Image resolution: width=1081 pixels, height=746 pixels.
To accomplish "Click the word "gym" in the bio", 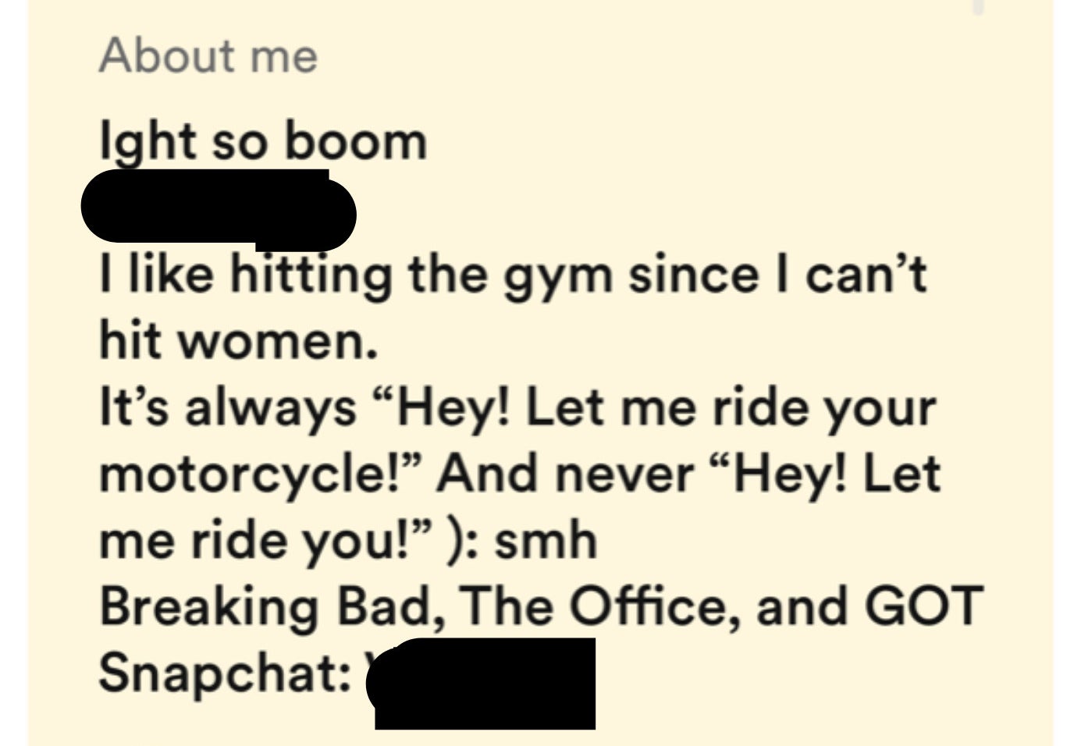I will [557, 276].
